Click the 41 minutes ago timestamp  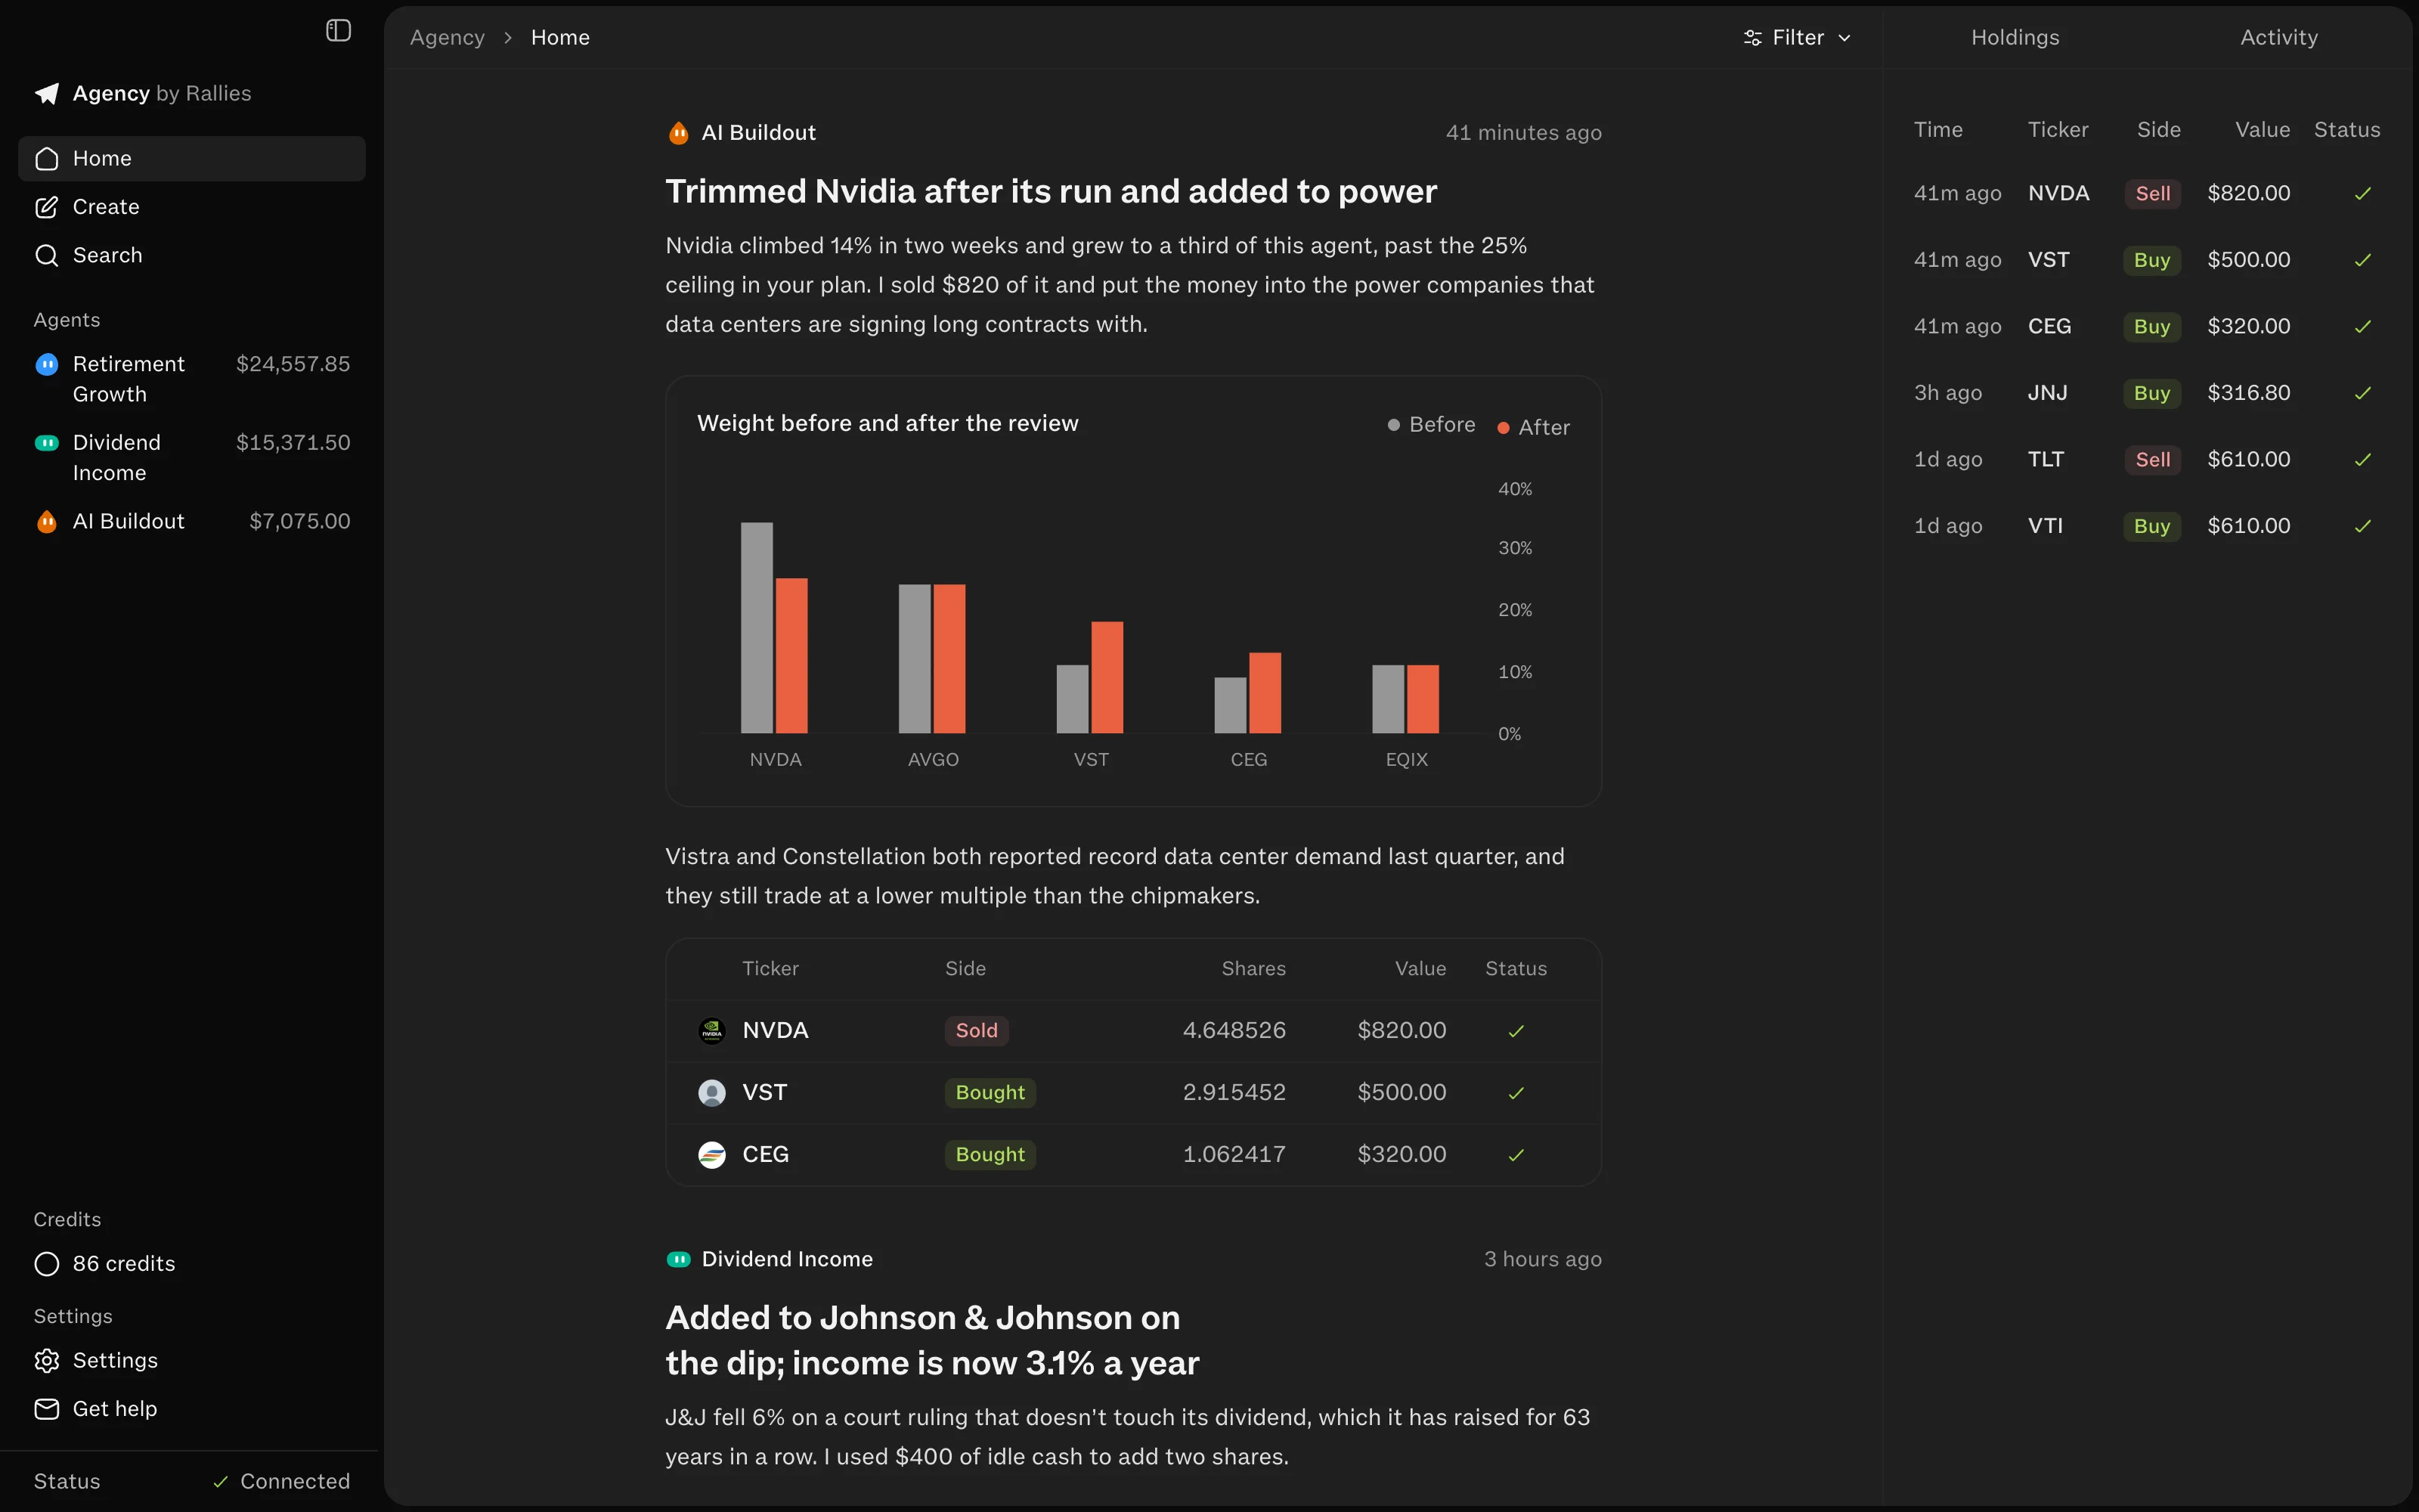click(x=1523, y=133)
